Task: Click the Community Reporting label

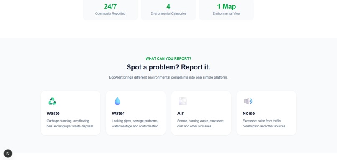Action: (110, 13)
